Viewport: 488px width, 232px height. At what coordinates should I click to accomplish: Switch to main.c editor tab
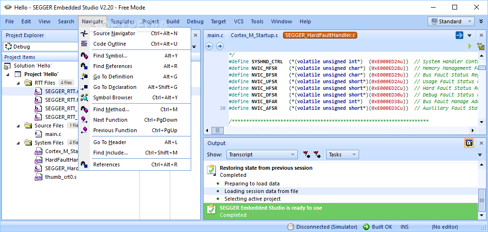(215, 35)
